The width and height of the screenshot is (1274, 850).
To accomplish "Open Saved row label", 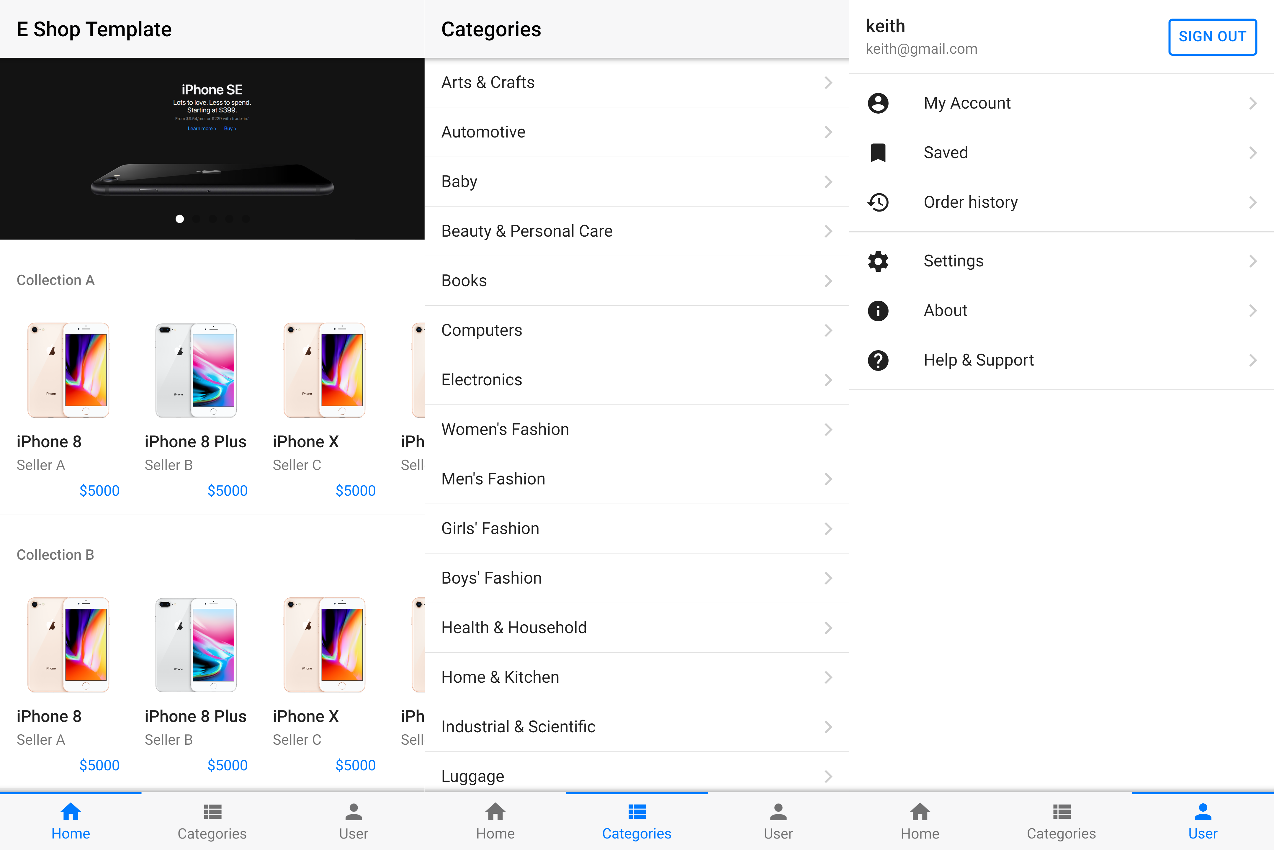I will pos(946,153).
